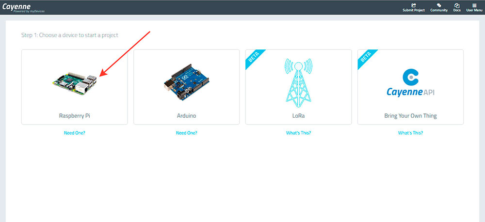Open What's This? link under LoRa
485x222 pixels.
pyautogui.click(x=298, y=133)
